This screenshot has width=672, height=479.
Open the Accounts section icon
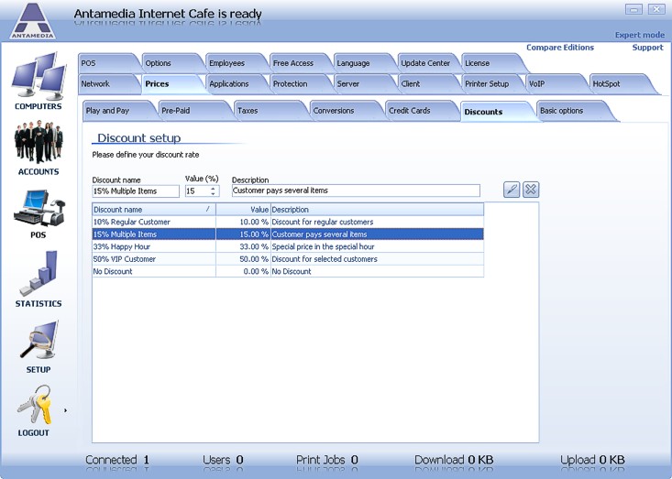(39, 142)
